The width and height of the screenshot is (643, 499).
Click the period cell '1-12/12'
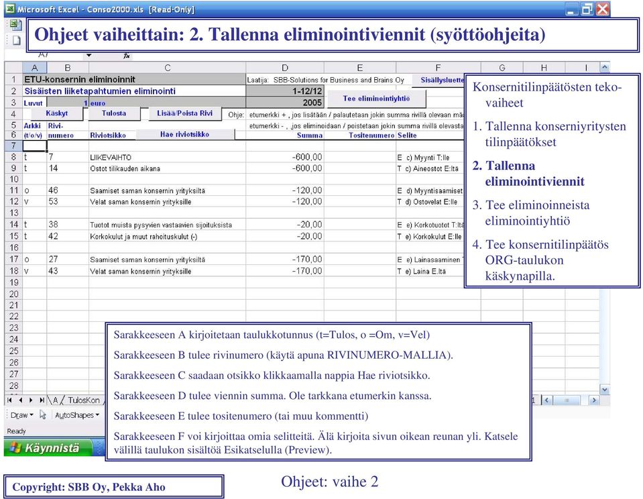(285, 91)
